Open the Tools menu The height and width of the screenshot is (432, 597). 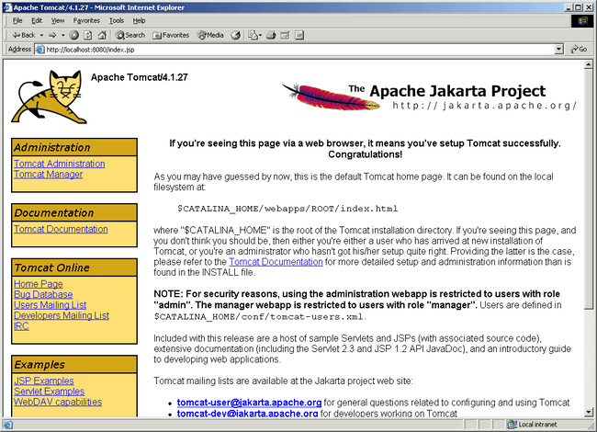(x=117, y=20)
